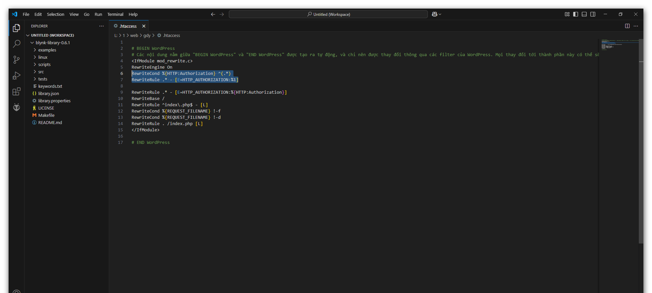Expand the examples folder
Image resolution: width=652 pixels, height=293 pixels.
point(67,50)
